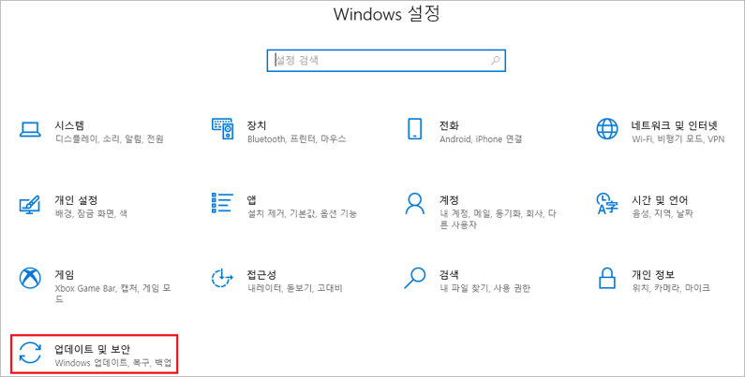This screenshot has height=377, width=745.
Task: Click the text 디스플레이, 소리, 알림, 전원
Action: pos(110,139)
